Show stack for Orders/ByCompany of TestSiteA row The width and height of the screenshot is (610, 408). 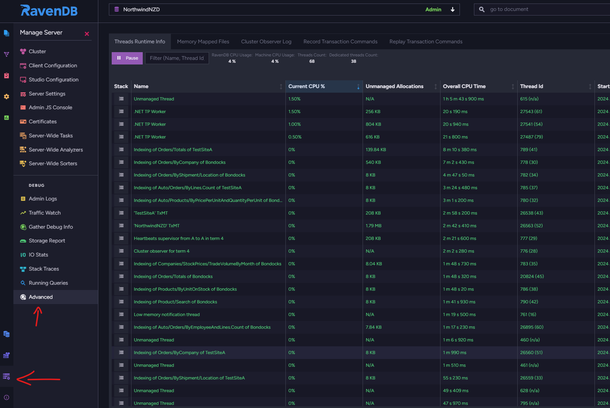121,353
